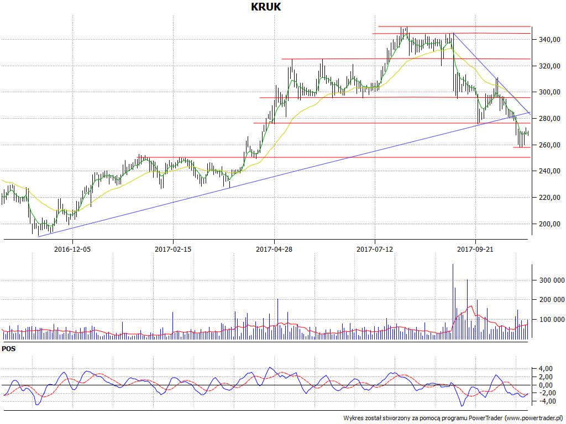Click the -2,00 oscillator axis label

[547, 393]
